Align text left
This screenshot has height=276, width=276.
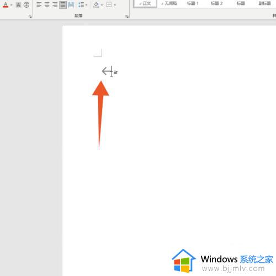tap(39, 4)
